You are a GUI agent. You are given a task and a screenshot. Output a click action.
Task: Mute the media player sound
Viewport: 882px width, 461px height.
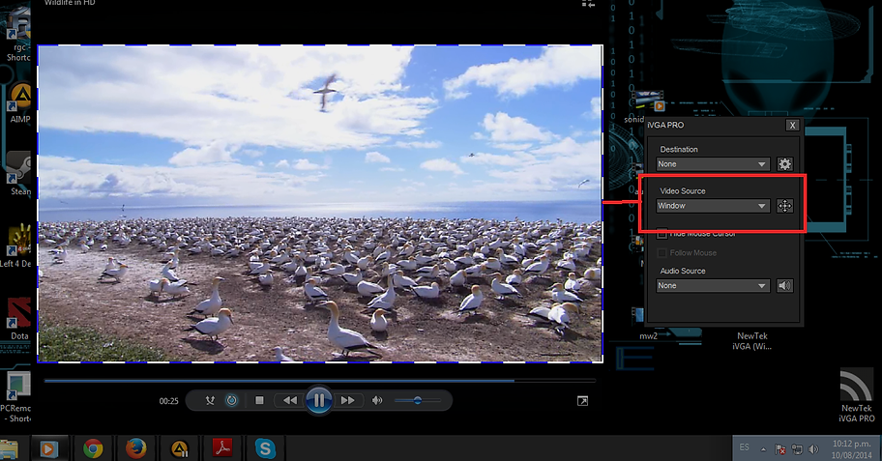pyautogui.click(x=377, y=401)
